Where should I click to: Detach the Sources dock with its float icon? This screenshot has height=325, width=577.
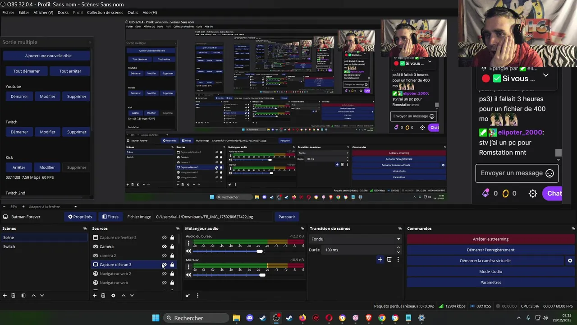178,228
